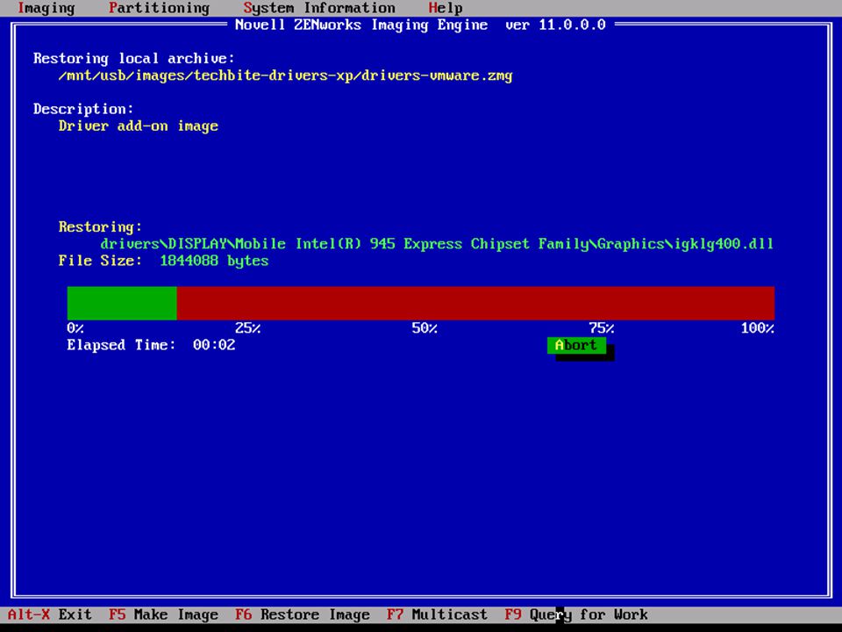Screen dimensions: 842x632
Task: Open the Partitioning menu
Action: 159,8
